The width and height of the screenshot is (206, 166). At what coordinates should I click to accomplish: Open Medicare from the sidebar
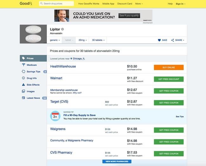point(31,65)
